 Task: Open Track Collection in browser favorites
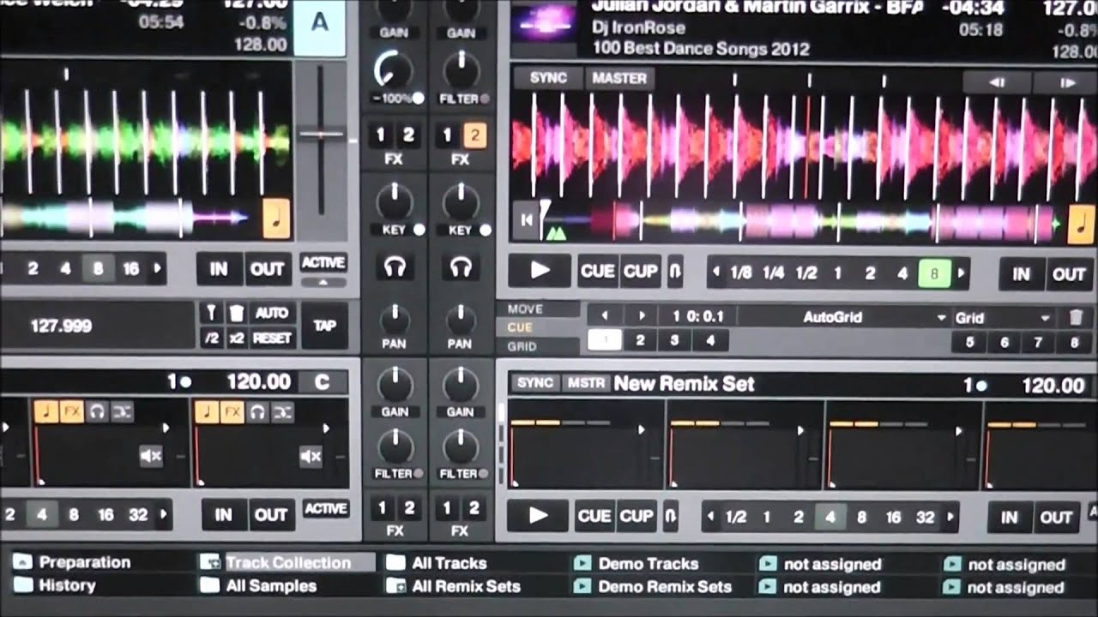point(288,563)
